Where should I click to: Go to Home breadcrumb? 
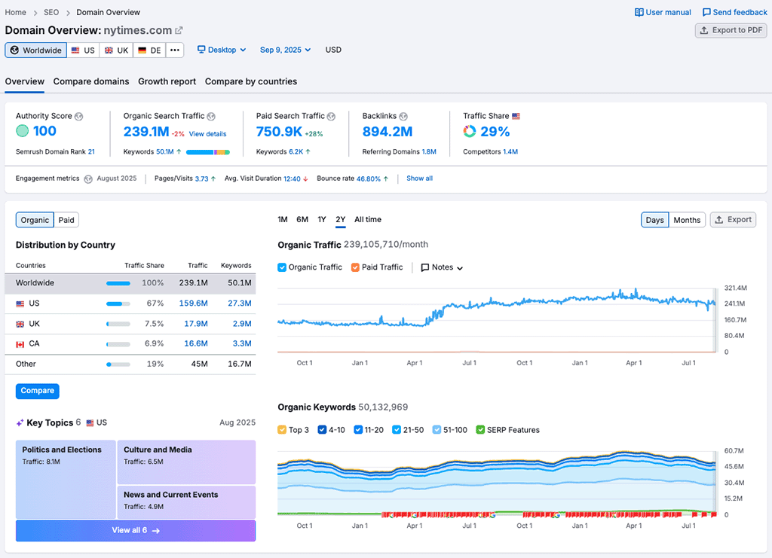coord(15,12)
